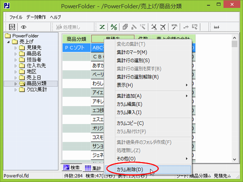243x182 pixels.
Task: Click the grayed brush toolbar icon
Action: click(142, 27)
